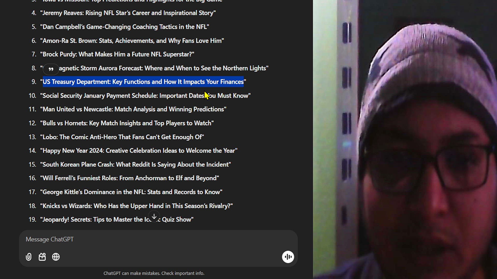
Task: Click the quote reply bubble icon
Action: click(51, 69)
